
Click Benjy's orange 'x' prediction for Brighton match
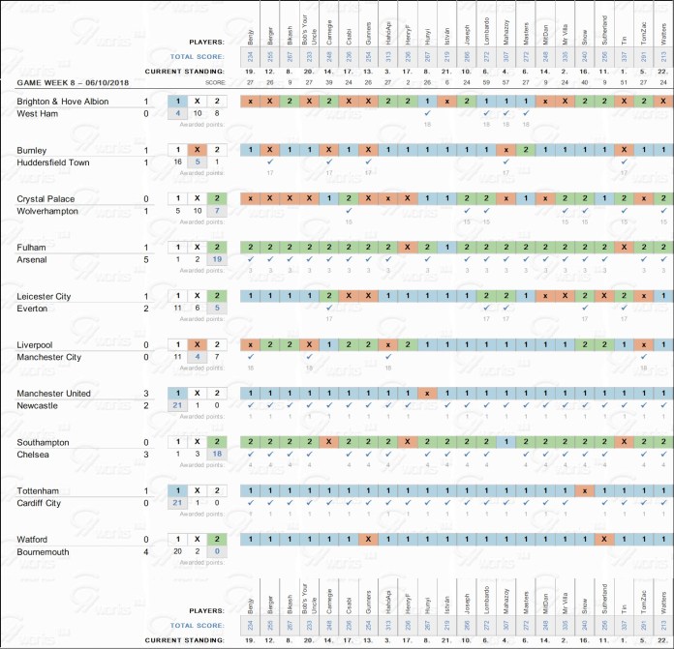[250, 102]
